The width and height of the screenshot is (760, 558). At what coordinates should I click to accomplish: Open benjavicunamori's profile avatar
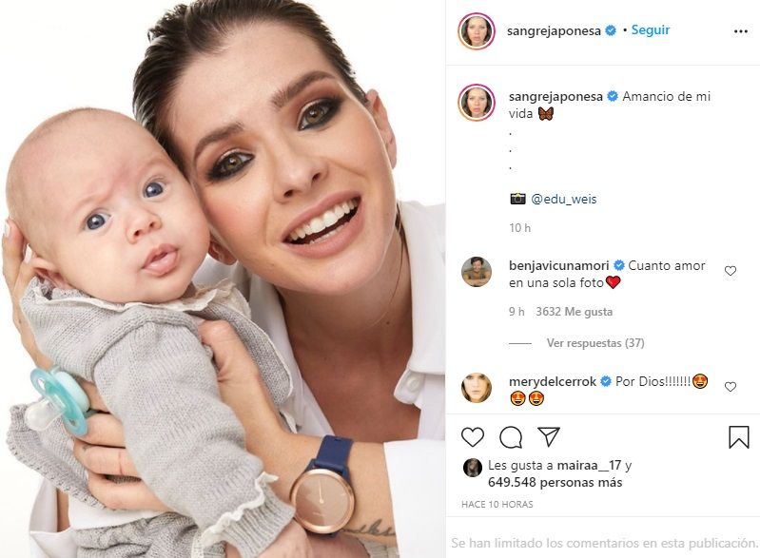pos(477,272)
